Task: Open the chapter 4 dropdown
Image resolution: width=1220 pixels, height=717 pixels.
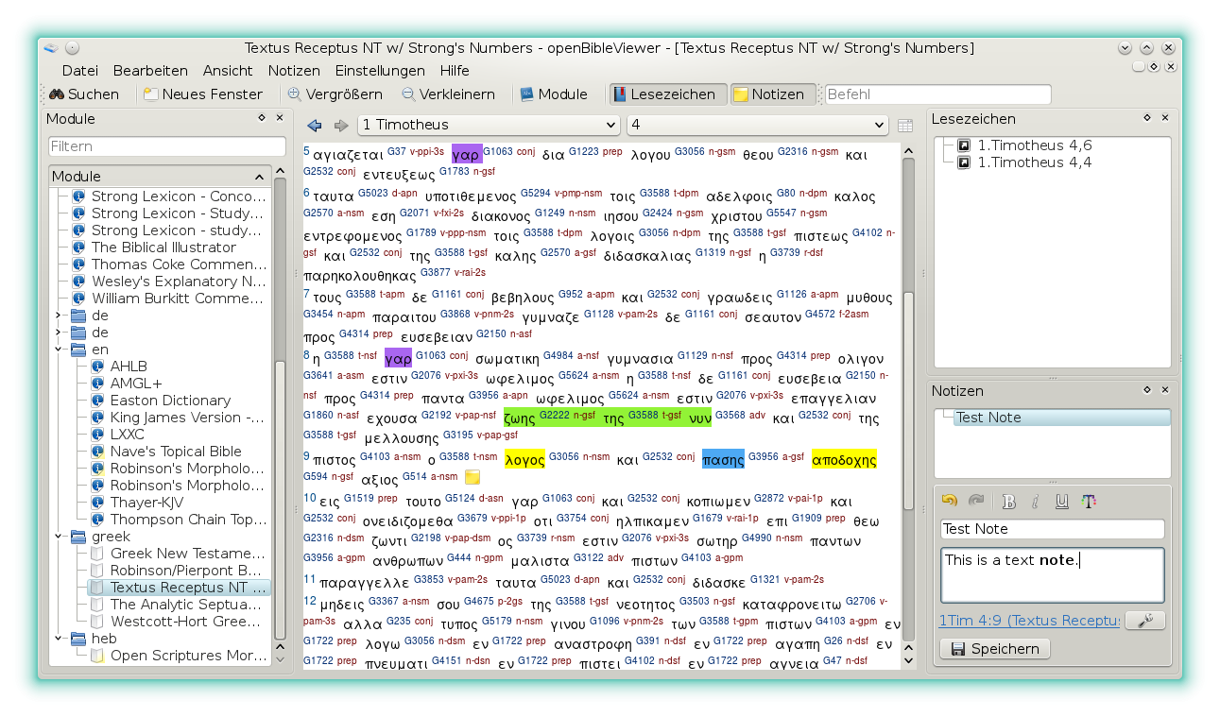Action: [757, 125]
